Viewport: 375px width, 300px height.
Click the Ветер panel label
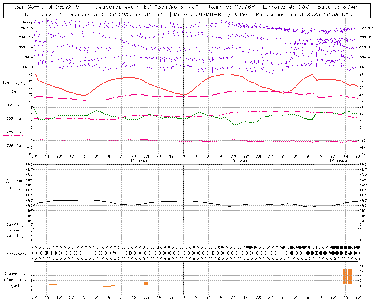pos(27,22)
